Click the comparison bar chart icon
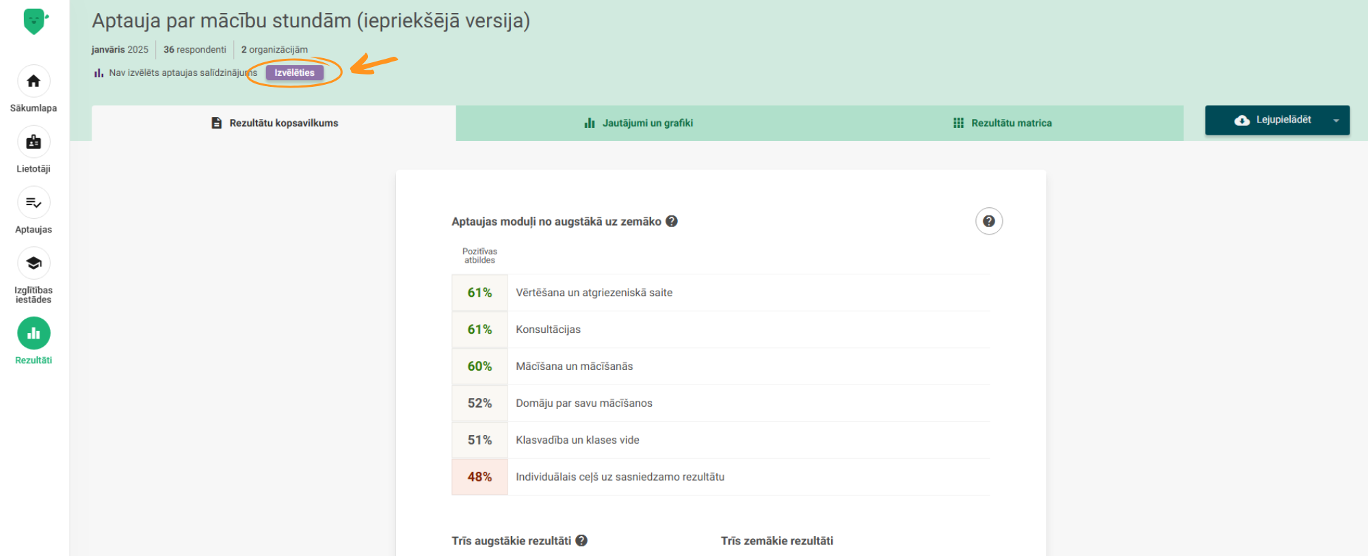This screenshot has height=556, width=1368. (x=98, y=72)
